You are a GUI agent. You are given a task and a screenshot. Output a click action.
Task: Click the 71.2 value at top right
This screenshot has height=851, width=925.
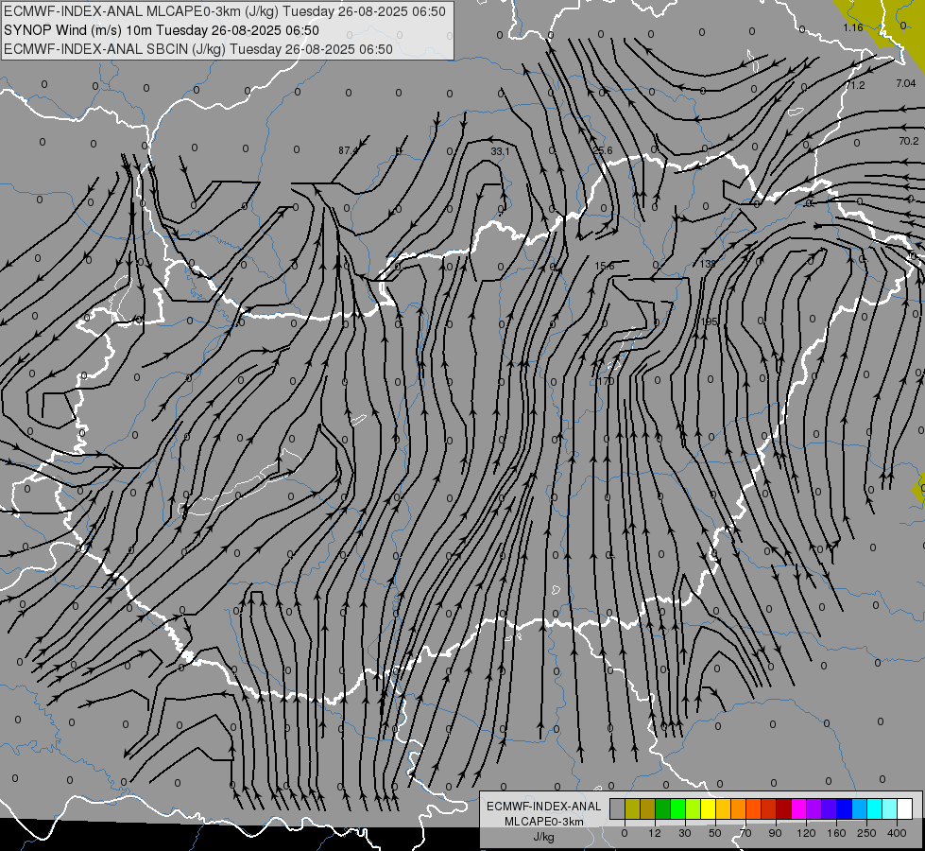point(855,86)
